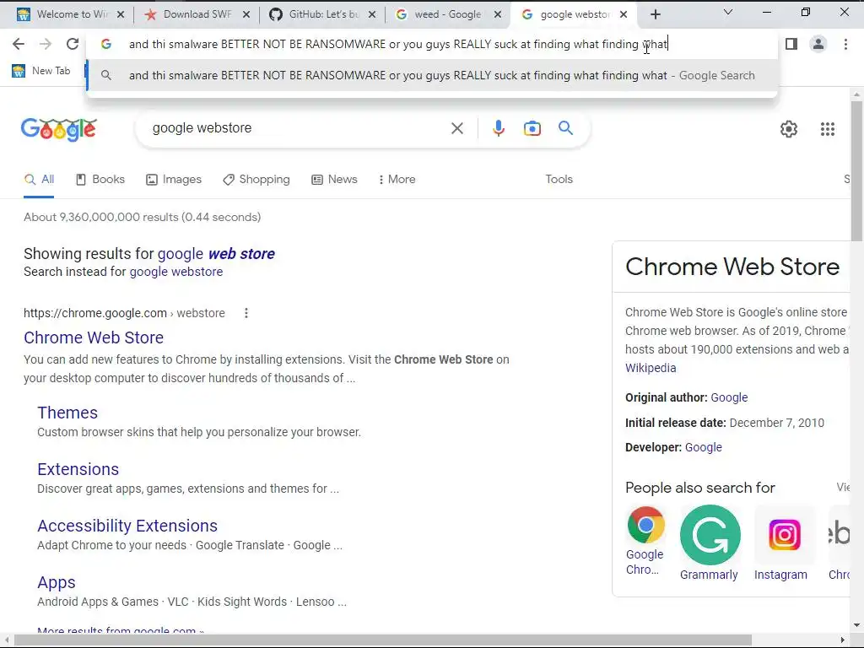Select the Shopping results tab

[x=256, y=180]
